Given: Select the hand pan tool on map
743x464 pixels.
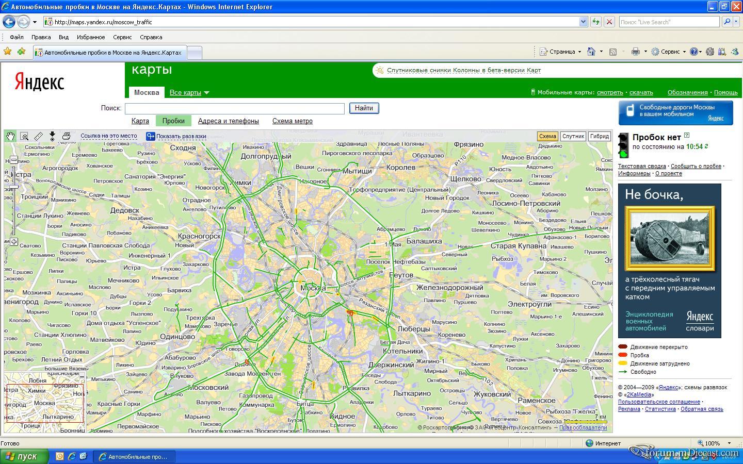Looking at the screenshot, I should pyautogui.click(x=10, y=136).
